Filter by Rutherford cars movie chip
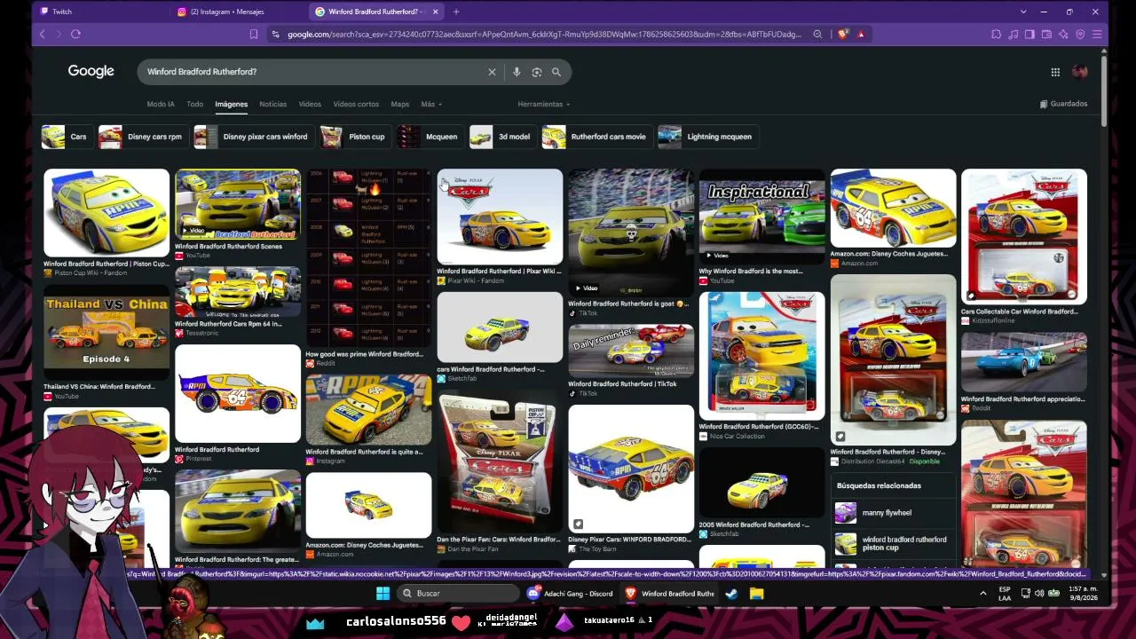 [x=596, y=137]
